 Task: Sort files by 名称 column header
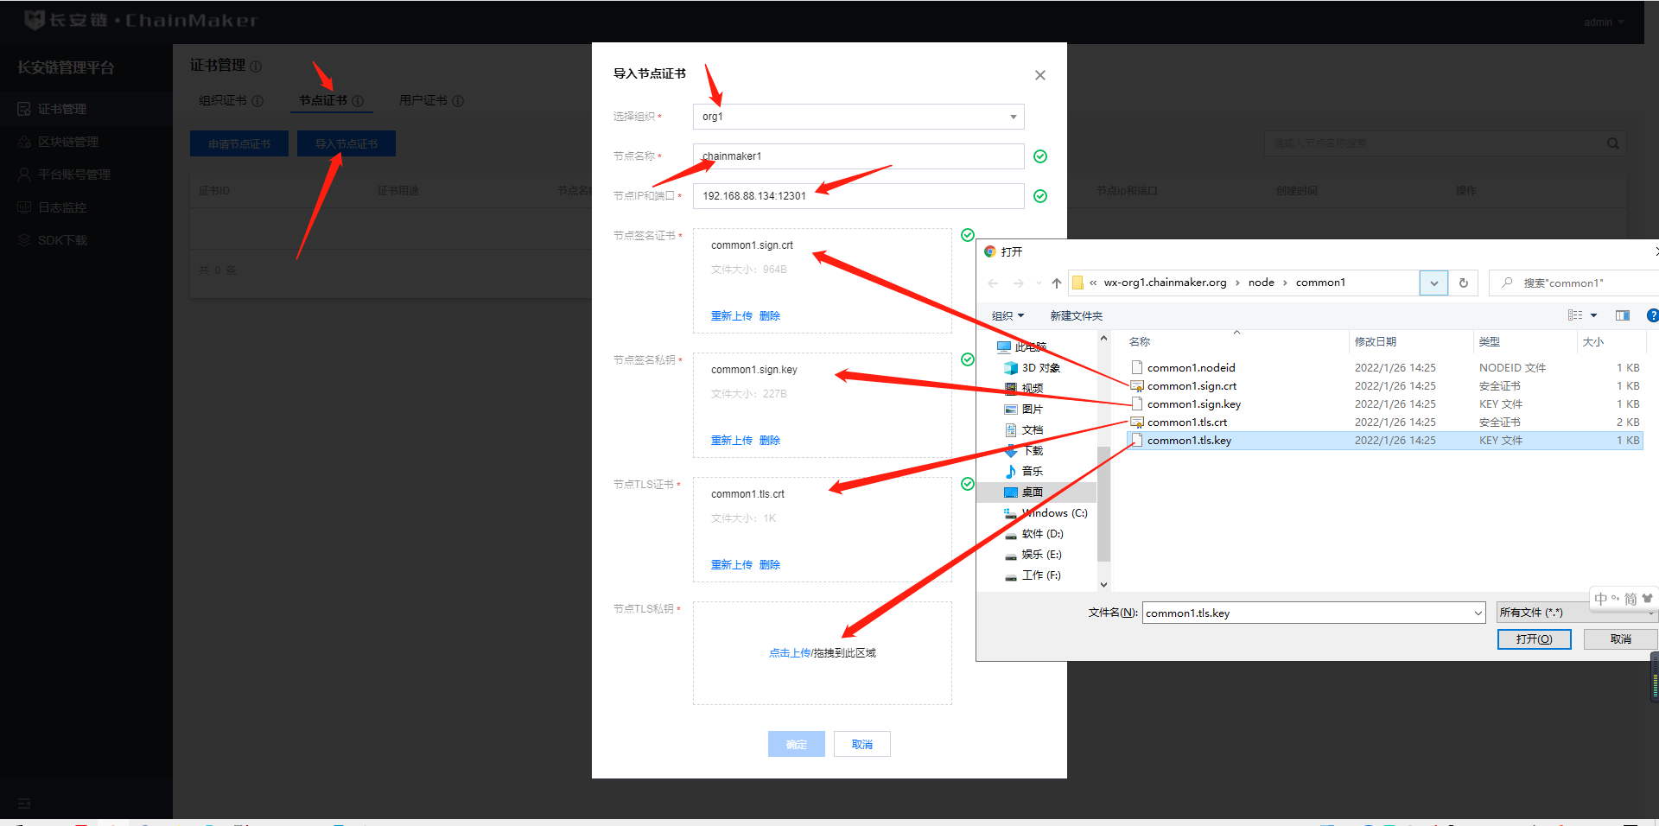1140,342
